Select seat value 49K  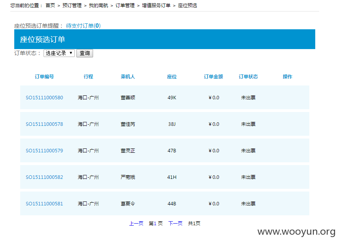(x=172, y=98)
